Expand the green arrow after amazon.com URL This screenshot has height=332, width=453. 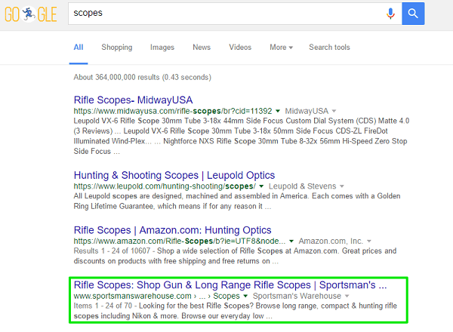click(291, 241)
